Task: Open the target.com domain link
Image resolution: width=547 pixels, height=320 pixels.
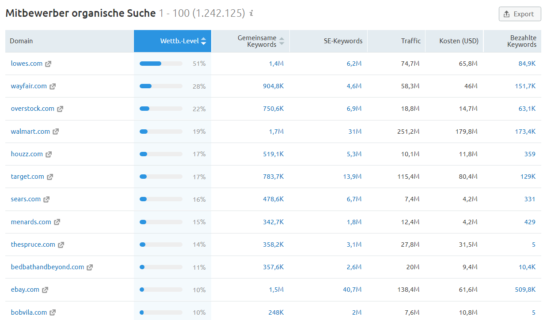Action: click(x=27, y=177)
